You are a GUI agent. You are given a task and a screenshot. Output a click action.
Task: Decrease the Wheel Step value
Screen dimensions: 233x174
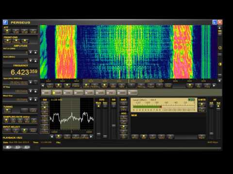click(x=31, y=100)
